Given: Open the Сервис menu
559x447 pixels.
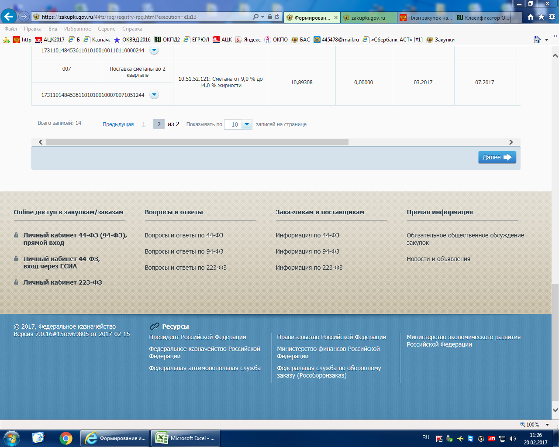Looking at the screenshot, I should (x=107, y=29).
